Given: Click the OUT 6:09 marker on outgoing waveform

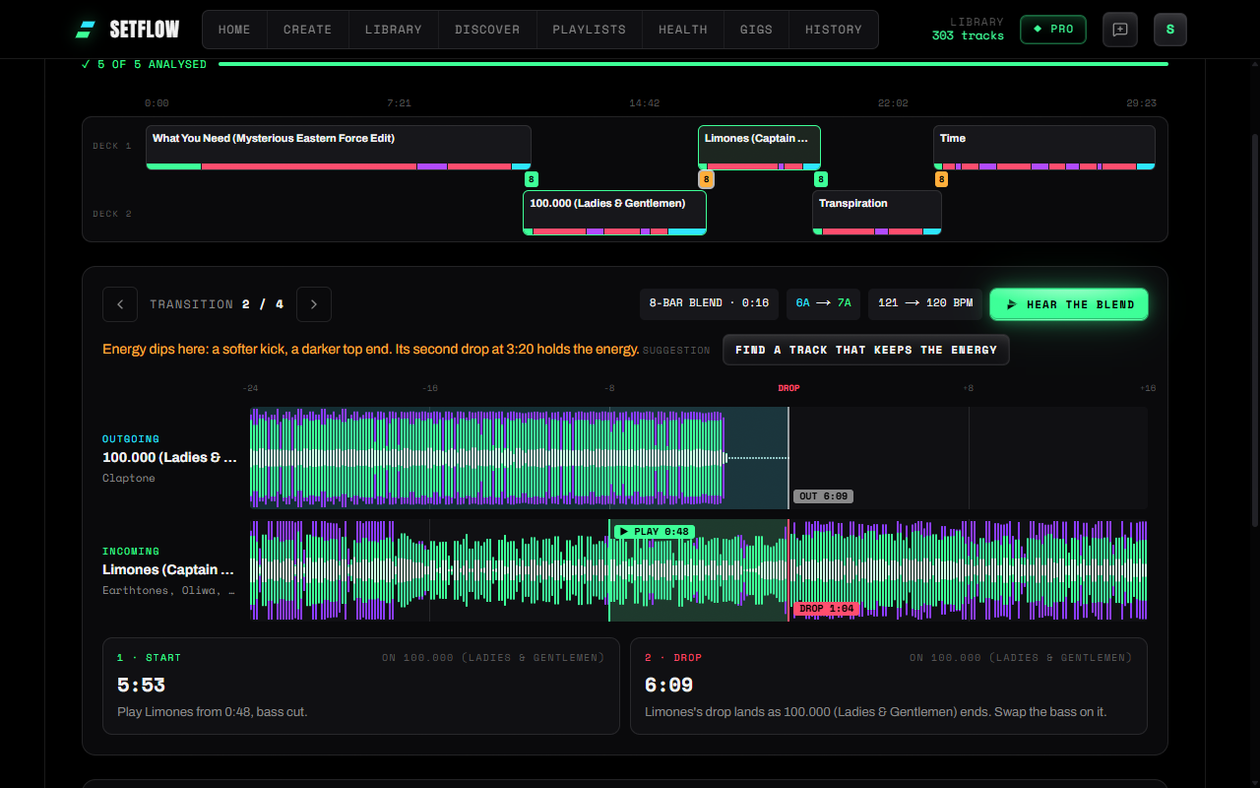Looking at the screenshot, I should [x=823, y=496].
